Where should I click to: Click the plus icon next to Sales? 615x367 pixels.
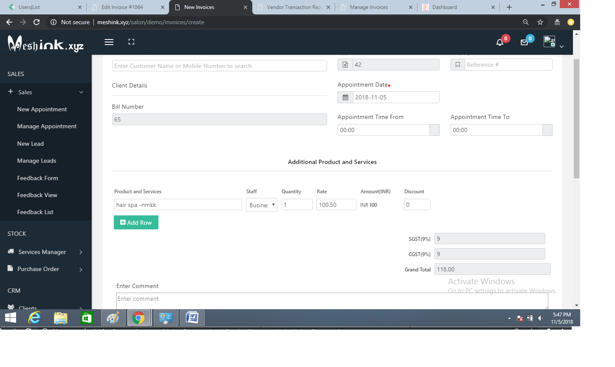point(11,92)
